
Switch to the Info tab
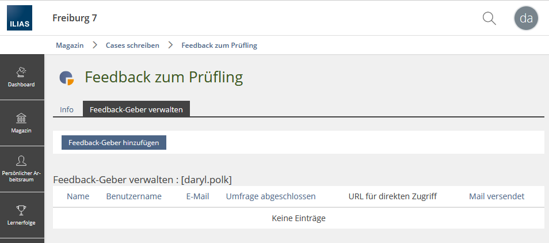[67, 109]
